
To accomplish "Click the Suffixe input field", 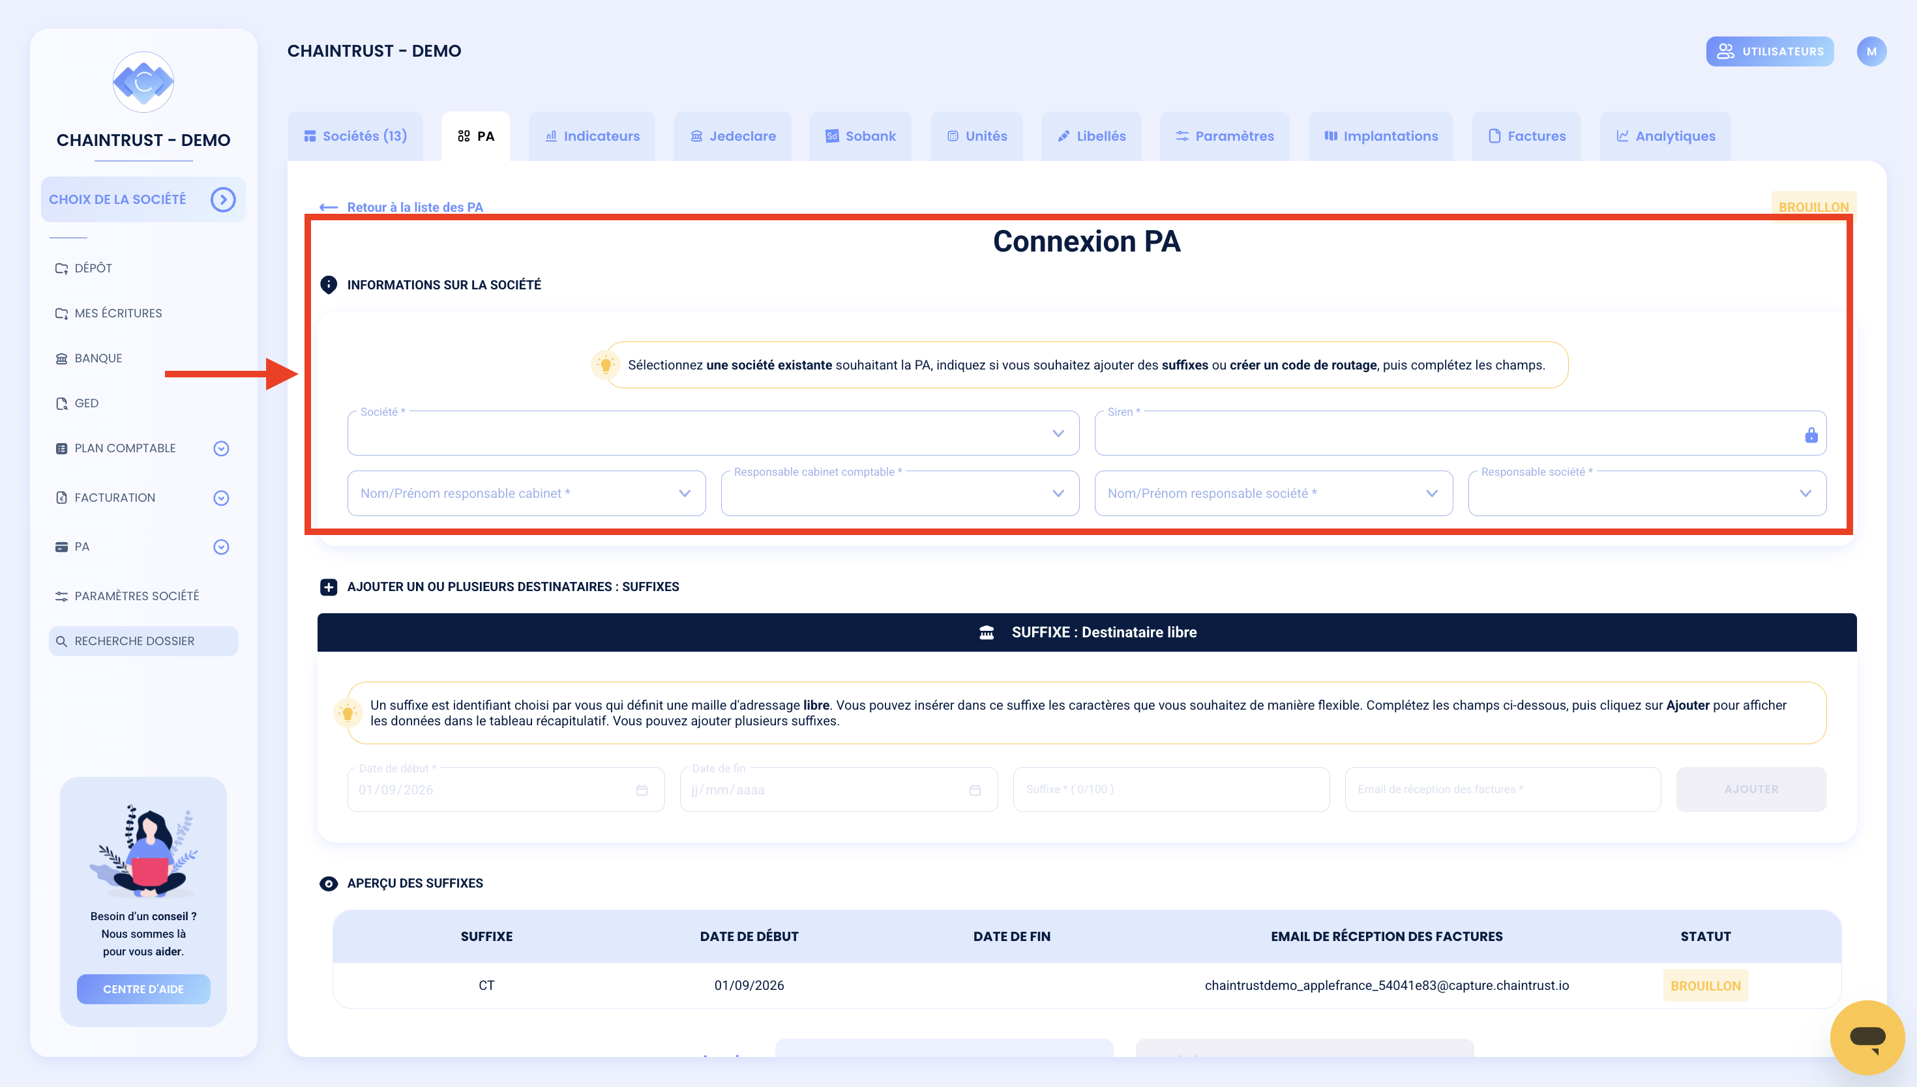I will [x=1171, y=789].
